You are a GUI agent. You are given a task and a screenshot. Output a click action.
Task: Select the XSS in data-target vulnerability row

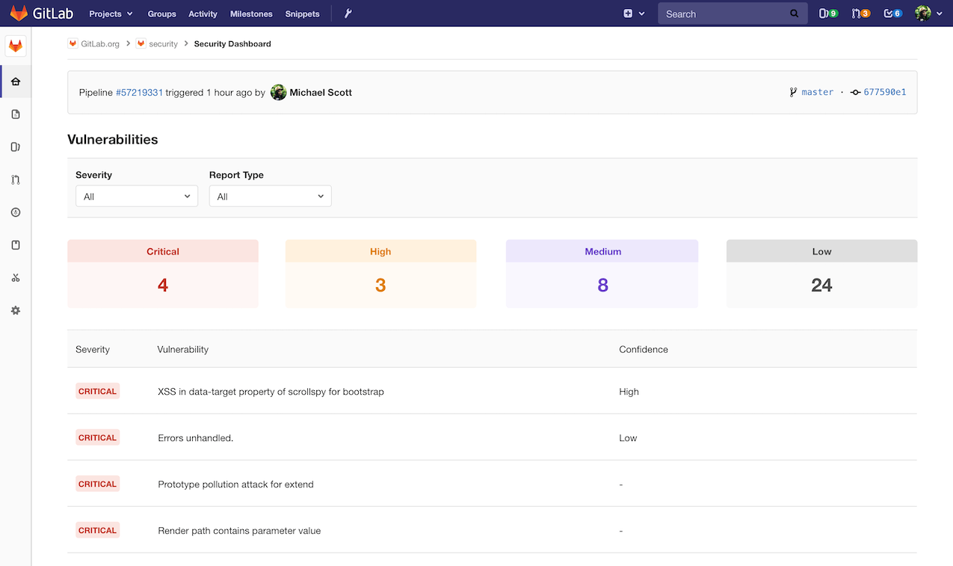271,392
